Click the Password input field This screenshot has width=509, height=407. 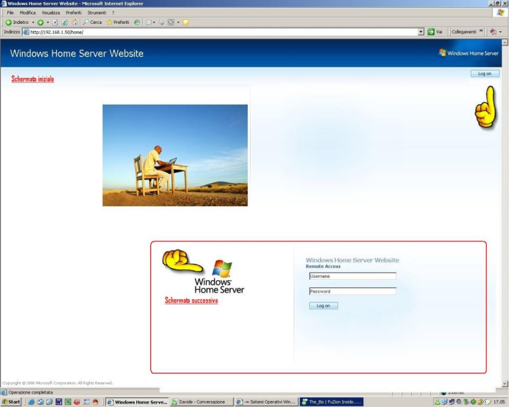point(353,291)
